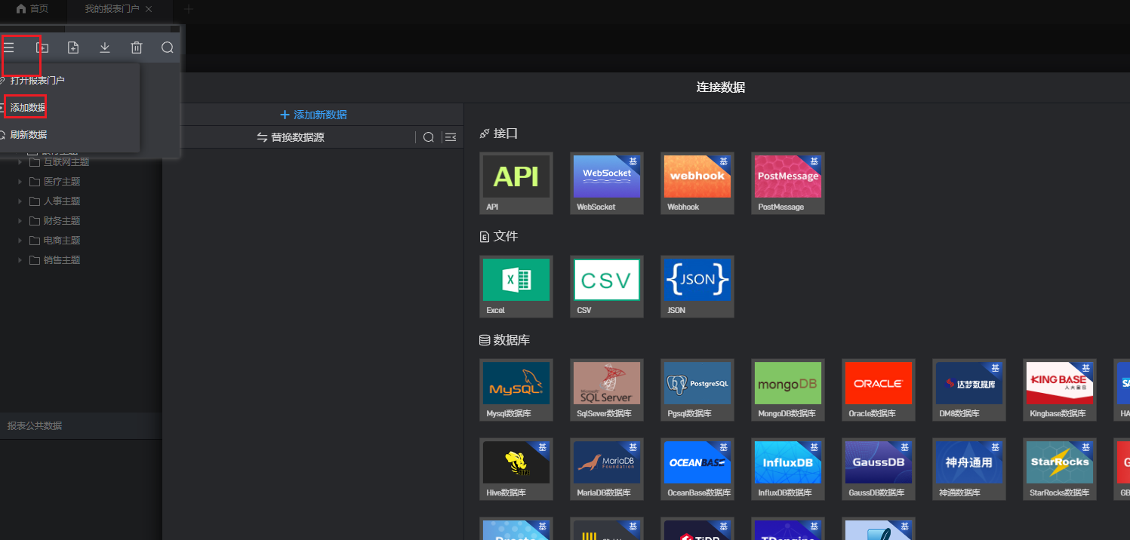Expand the 医疗主题 folder arrow

click(x=20, y=182)
